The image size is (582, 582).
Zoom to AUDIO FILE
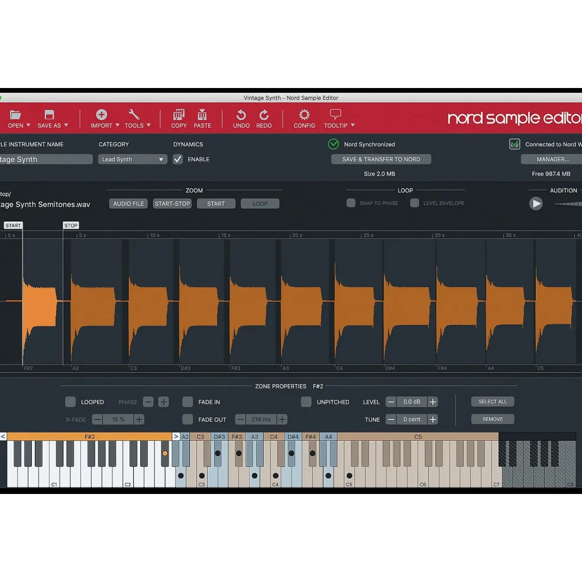pos(128,203)
